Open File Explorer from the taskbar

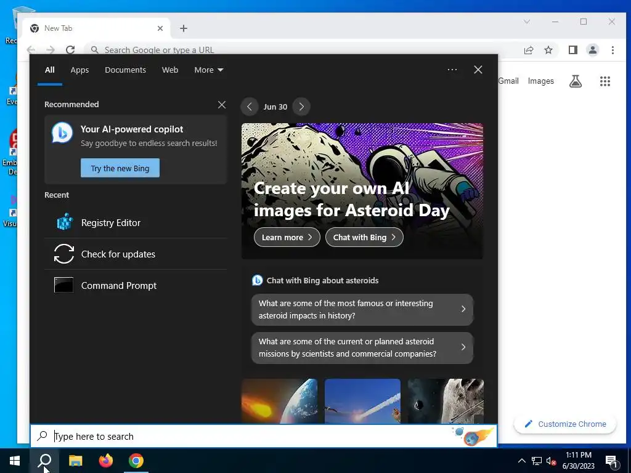point(75,461)
